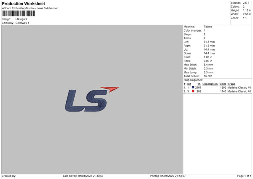Click the 'Production Worksheet' title
The image size is (253, 179).
tap(23, 3)
